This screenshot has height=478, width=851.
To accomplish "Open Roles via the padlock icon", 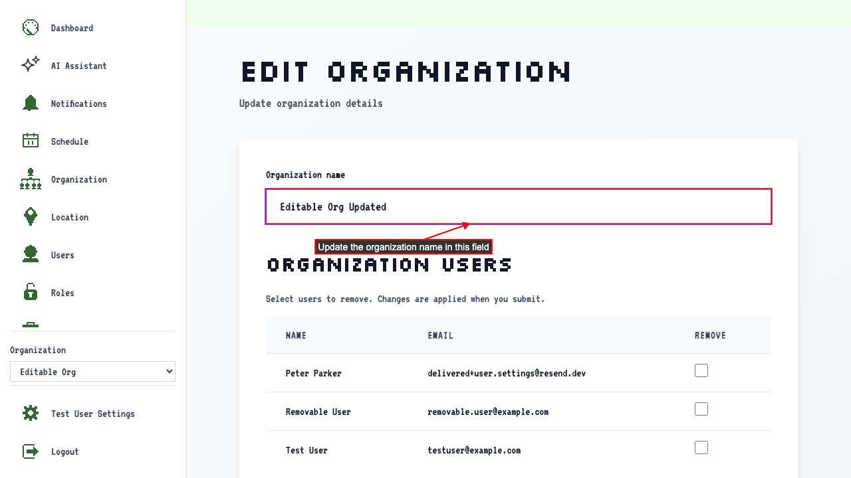I will click(x=31, y=293).
